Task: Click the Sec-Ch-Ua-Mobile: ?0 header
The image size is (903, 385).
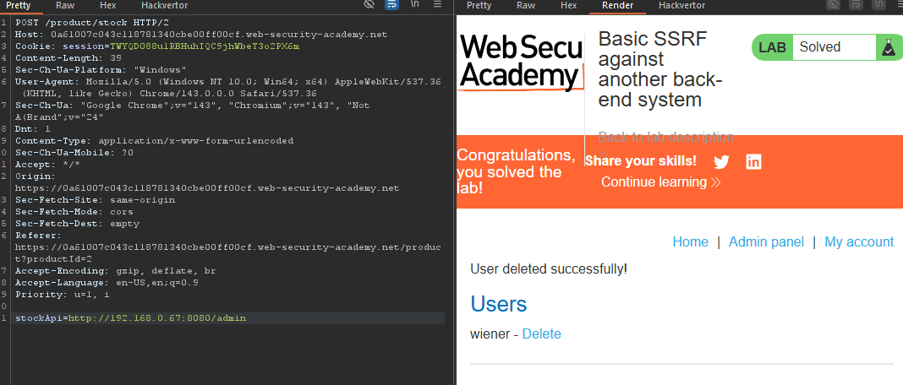Action: pyautogui.click(x=74, y=153)
